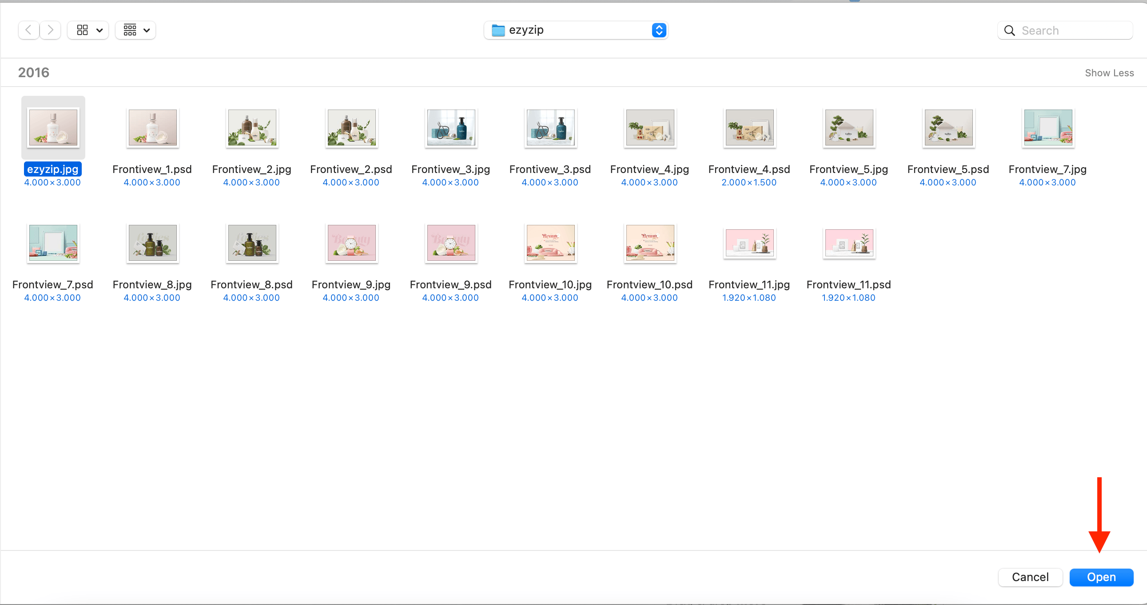Click the Frontivew_2.jpg file name
Screen dimensions: 1147x605
pos(251,169)
